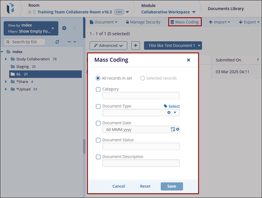Clear the Document Type field value

click(169, 113)
